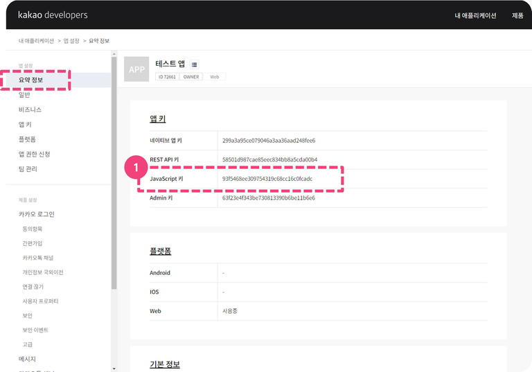Click 앱 설정 in the breadcrumb
Image resolution: width=532 pixels, height=372 pixels.
click(x=71, y=41)
